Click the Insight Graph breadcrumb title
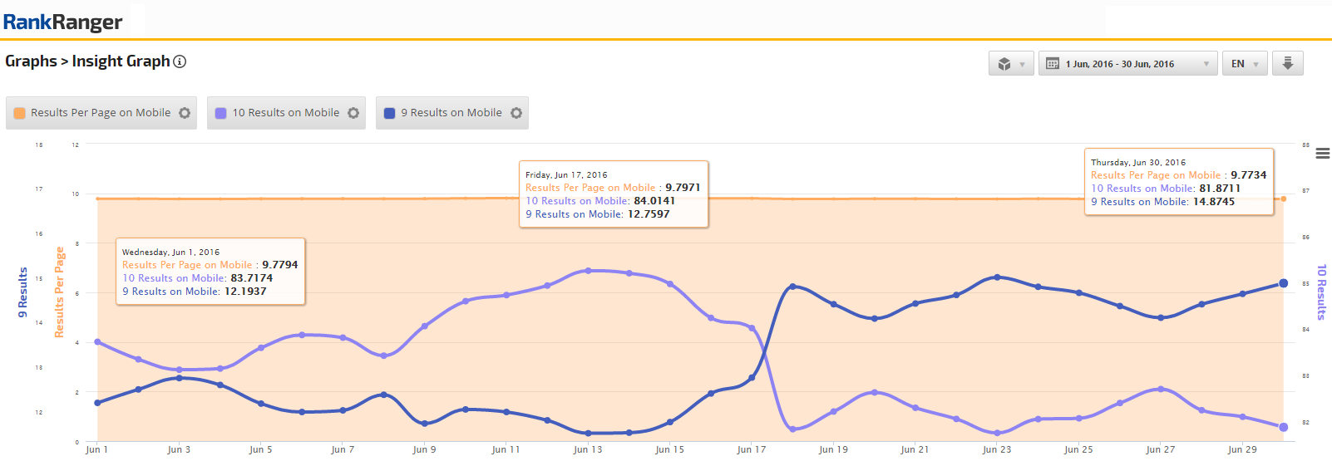The width and height of the screenshot is (1332, 461). pyautogui.click(x=121, y=61)
